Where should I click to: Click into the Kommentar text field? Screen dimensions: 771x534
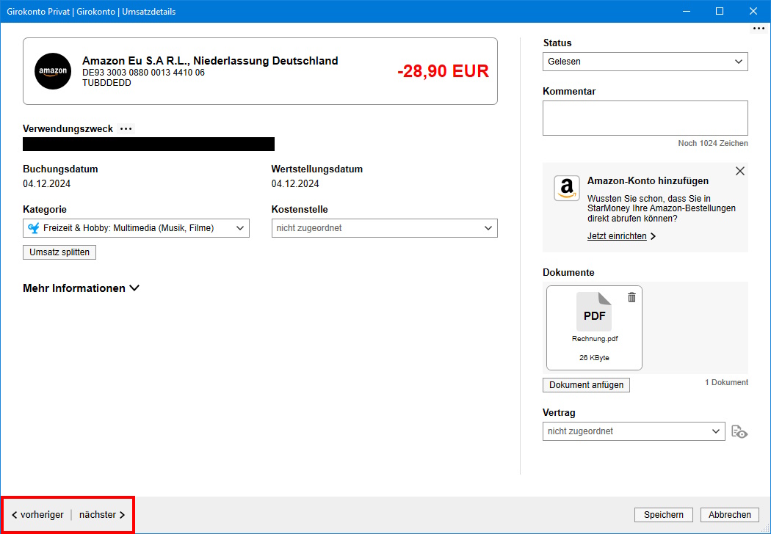point(645,118)
